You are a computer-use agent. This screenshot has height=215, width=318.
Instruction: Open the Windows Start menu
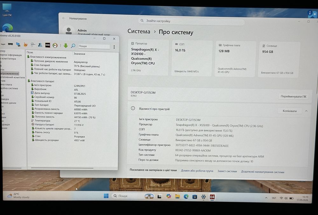click(x=106, y=196)
